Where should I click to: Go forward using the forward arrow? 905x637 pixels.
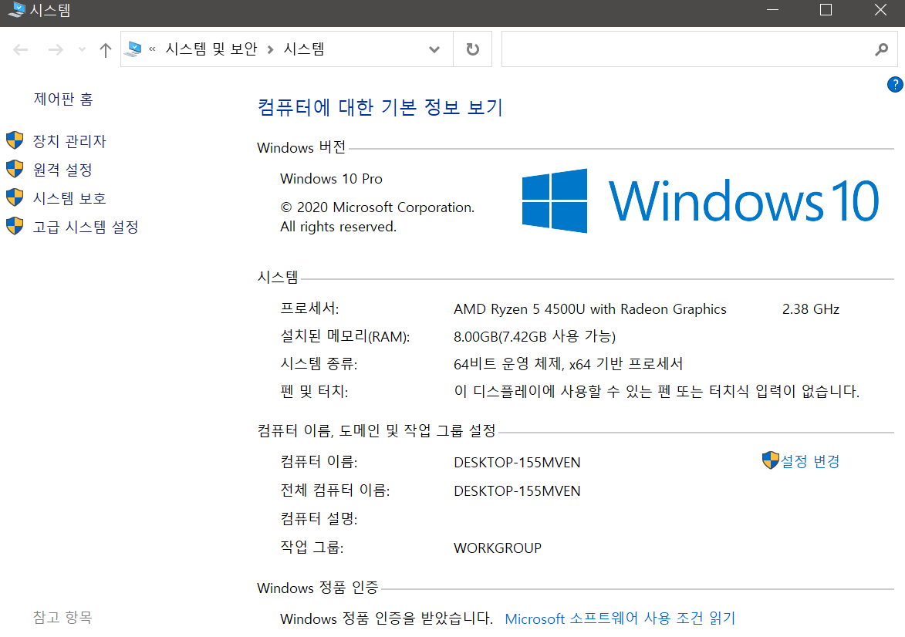pyautogui.click(x=56, y=49)
